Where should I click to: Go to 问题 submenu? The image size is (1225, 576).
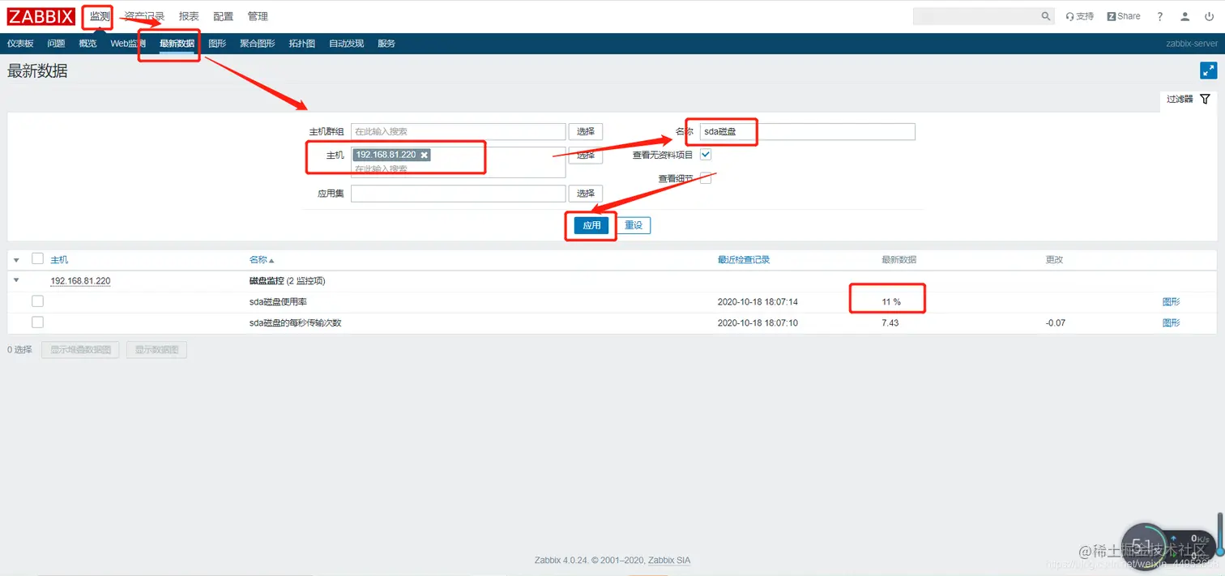tap(56, 44)
